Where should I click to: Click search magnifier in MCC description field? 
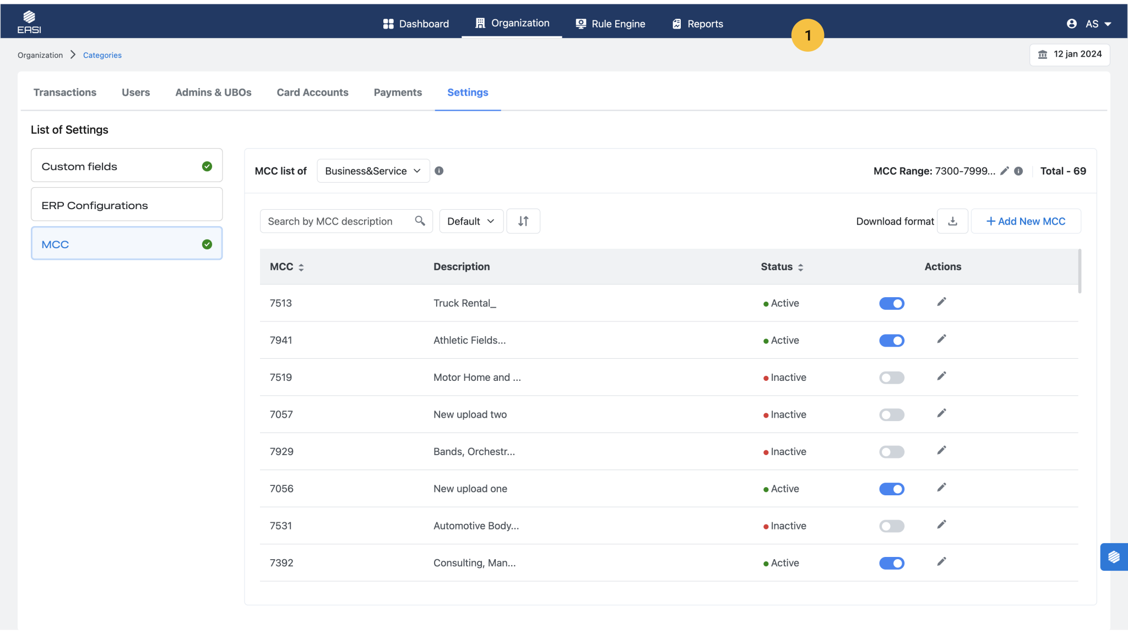420,221
